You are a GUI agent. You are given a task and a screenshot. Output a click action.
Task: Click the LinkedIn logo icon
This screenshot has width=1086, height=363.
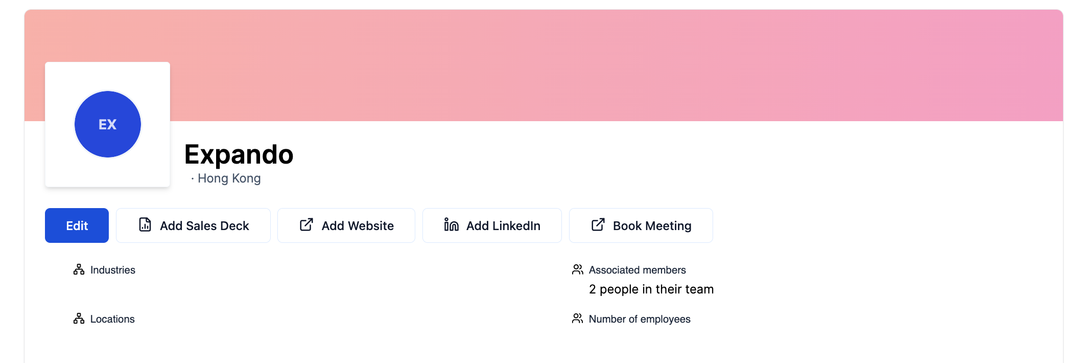click(451, 225)
